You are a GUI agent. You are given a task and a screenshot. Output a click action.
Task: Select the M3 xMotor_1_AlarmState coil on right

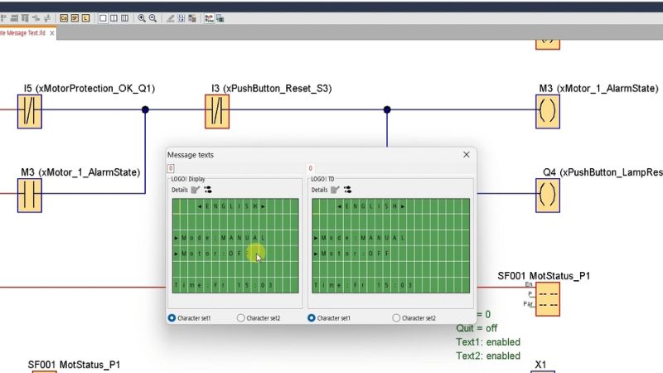[548, 111]
